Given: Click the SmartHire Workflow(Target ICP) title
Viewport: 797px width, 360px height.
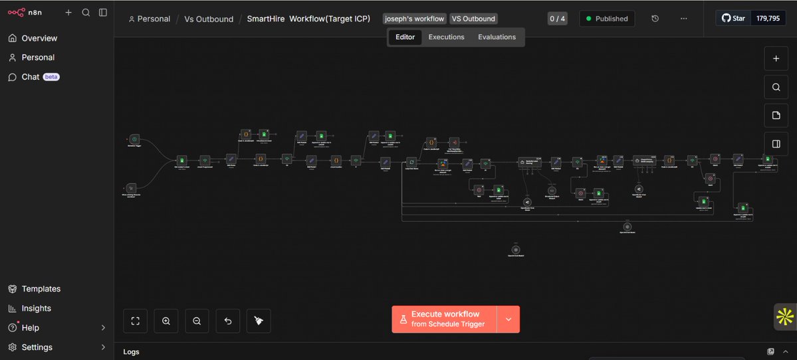Looking at the screenshot, I should [x=308, y=19].
